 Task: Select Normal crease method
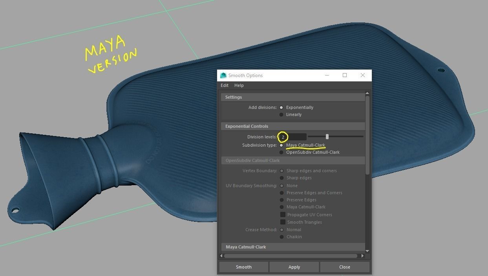point(281,230)
